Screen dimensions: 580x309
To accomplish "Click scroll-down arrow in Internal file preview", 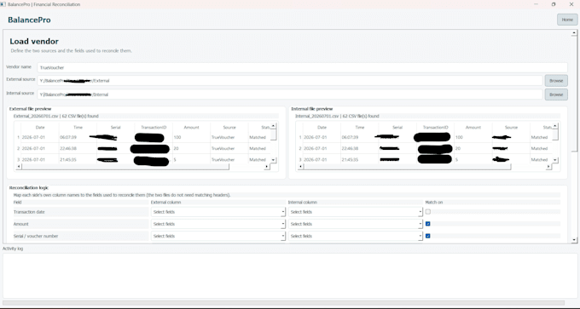I will (x=555, y=160).
